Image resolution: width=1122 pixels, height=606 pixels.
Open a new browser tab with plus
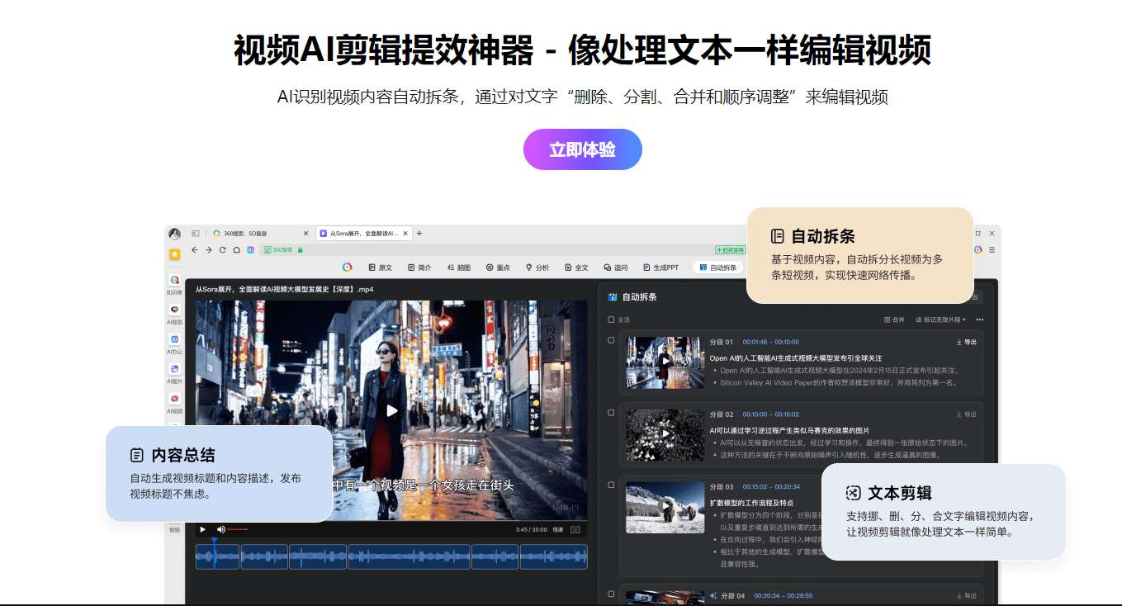click(419, 234)
